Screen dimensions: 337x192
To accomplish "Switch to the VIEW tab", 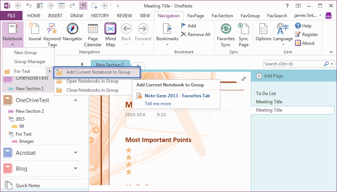I will (x=145, y=16).
